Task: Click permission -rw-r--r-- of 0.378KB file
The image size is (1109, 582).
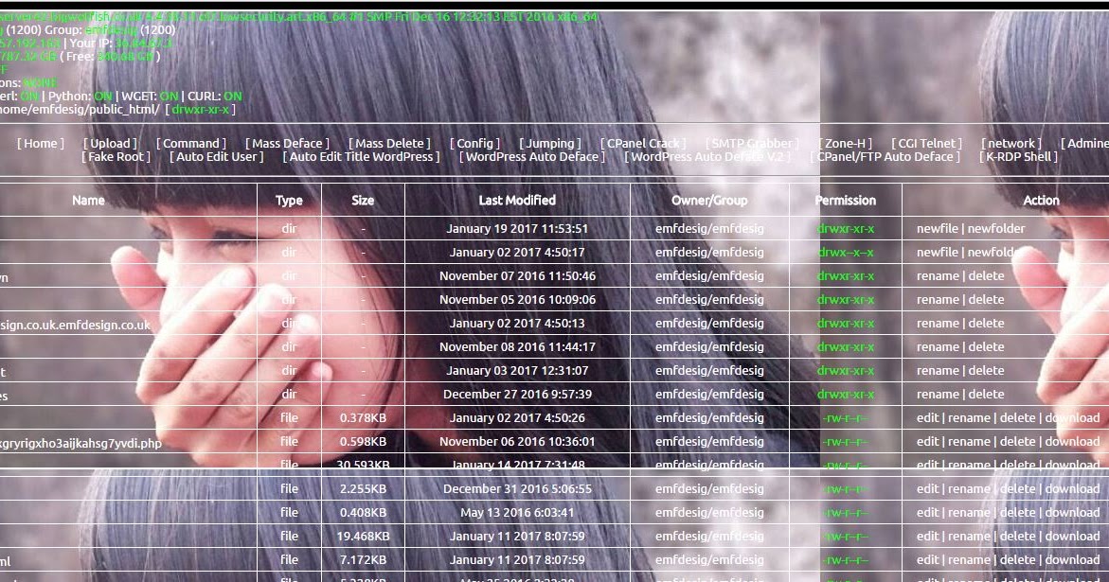Action: tap(845, 418)
